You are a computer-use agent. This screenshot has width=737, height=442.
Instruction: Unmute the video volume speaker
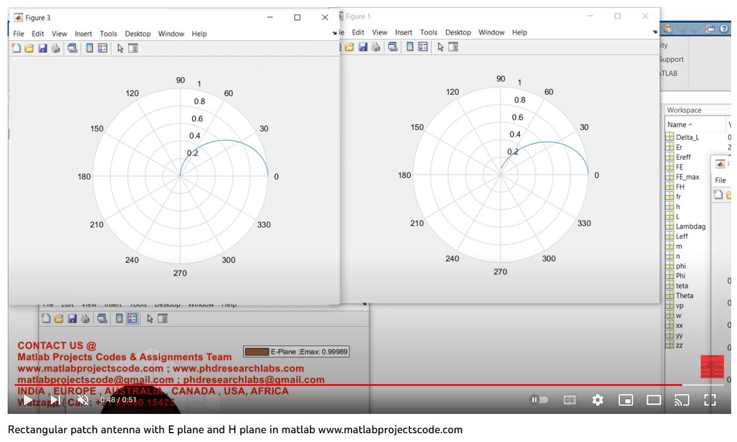pyautogui.click(x=82, y=400)
